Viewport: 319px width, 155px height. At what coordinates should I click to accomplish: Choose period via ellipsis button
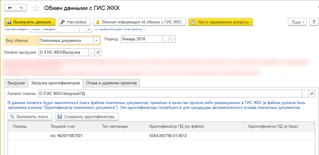[x=166, y=39]
